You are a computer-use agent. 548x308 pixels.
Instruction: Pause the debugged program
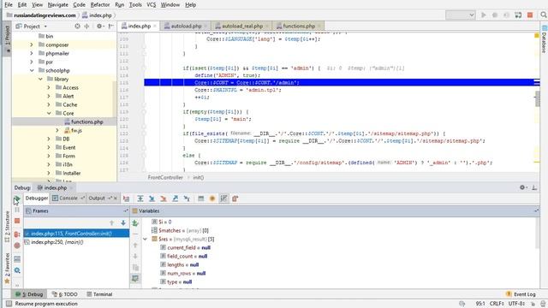pos(17,210)
